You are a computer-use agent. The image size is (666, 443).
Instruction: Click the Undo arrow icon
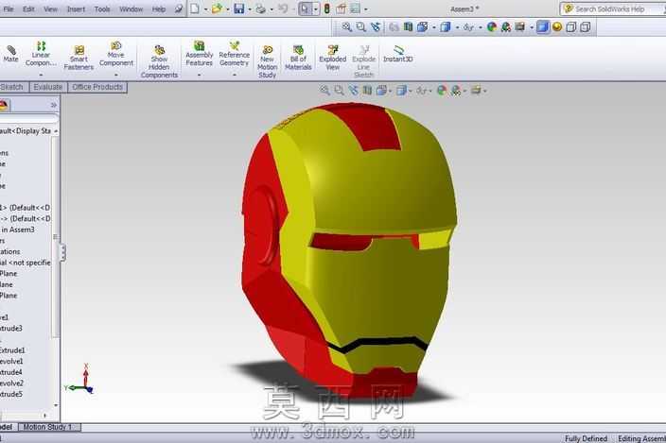283,9
